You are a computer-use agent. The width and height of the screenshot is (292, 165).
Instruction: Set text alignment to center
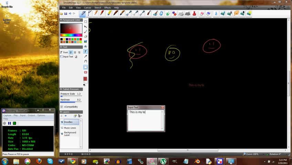click(x=75, y=52)
